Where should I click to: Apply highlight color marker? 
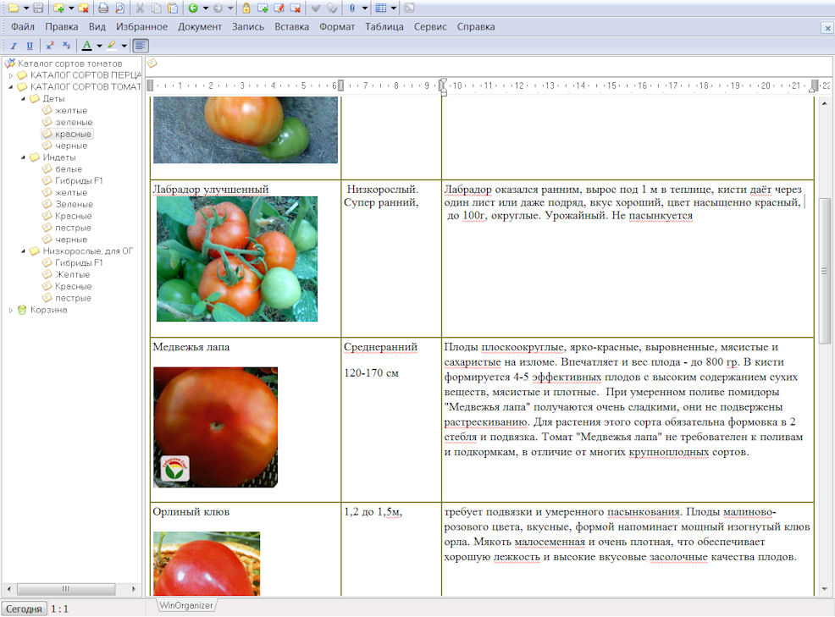112,46
